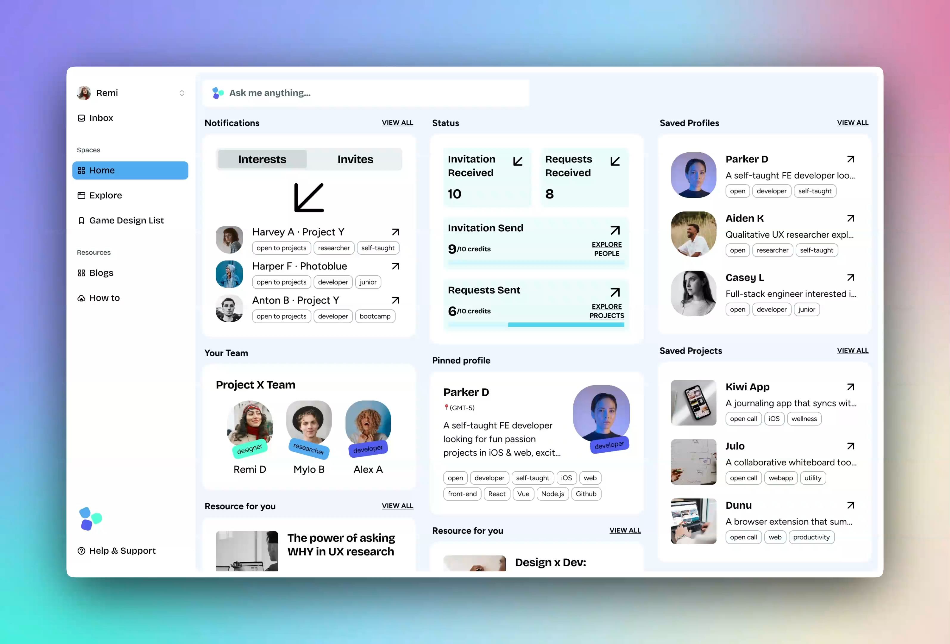Click the 'wellness' tag on Kiwi App
The width and height of the screenshot is (950, 644).
click(x=804, y=419)
